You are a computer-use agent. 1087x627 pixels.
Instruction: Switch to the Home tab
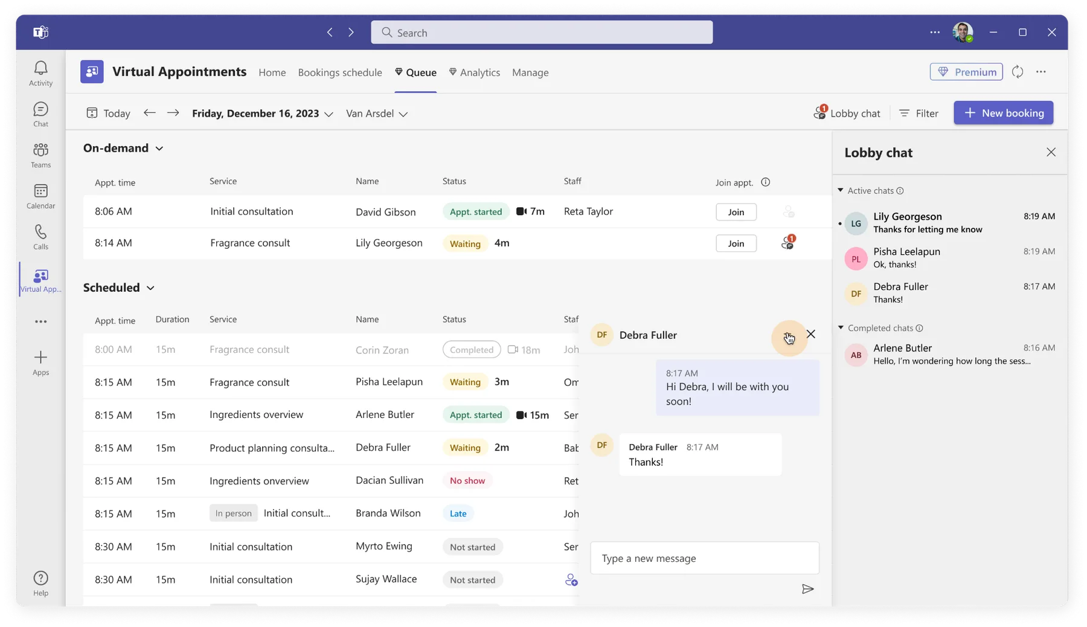coord(272,72)
